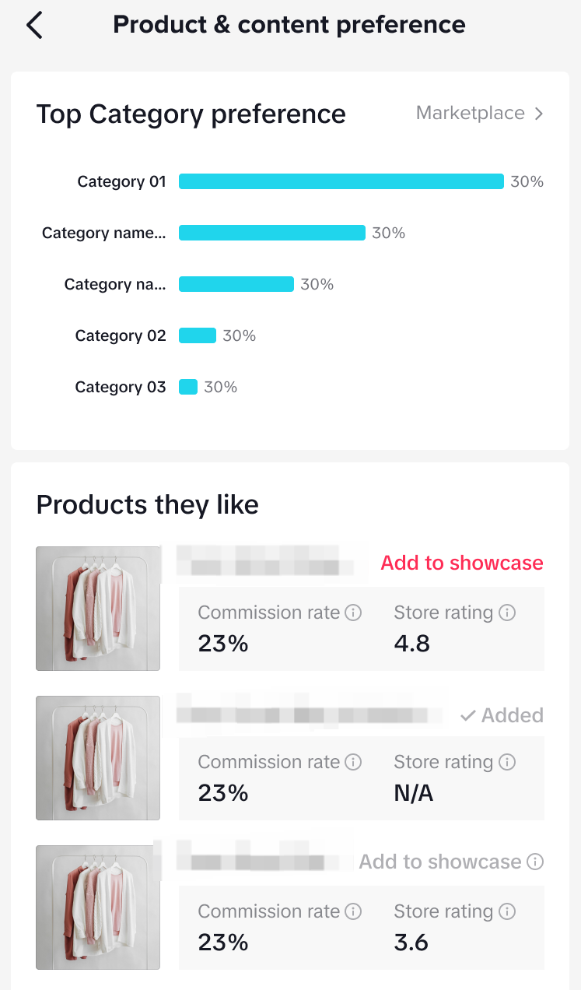Click the red Add to showcase link
581x990 pixels.
(x=461, y=563)
